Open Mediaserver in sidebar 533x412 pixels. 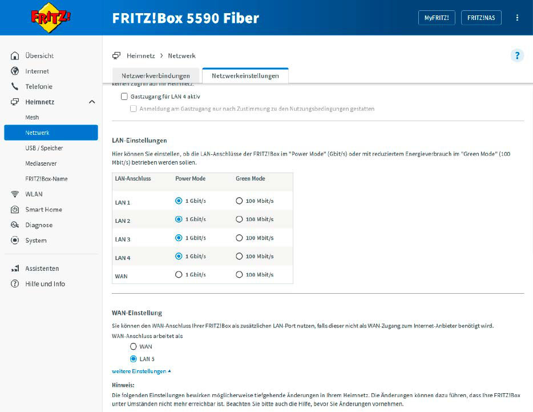(41, 163)
